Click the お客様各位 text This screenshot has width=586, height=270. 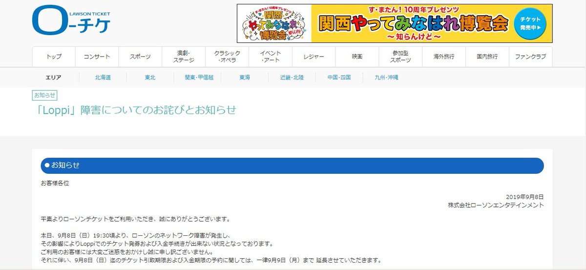[55, 183]
